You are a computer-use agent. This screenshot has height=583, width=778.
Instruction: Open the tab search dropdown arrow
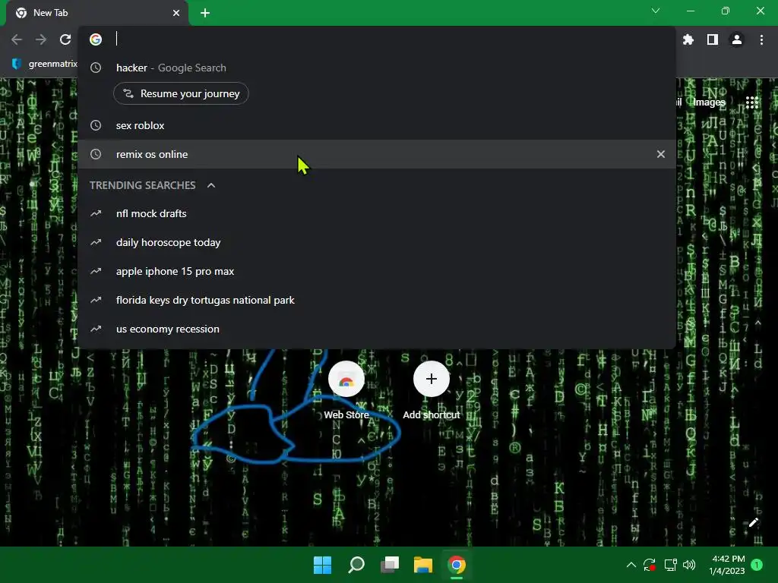[x=656, y=11]
